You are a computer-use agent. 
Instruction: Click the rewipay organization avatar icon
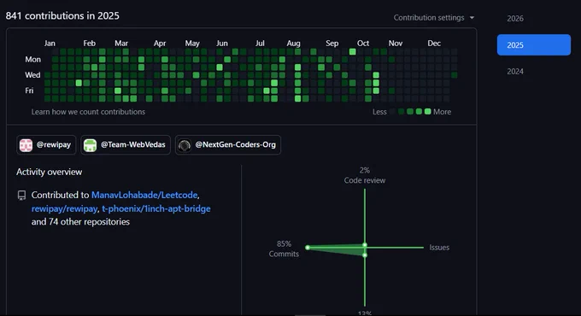pyautogui.click(x=26, y=145)
